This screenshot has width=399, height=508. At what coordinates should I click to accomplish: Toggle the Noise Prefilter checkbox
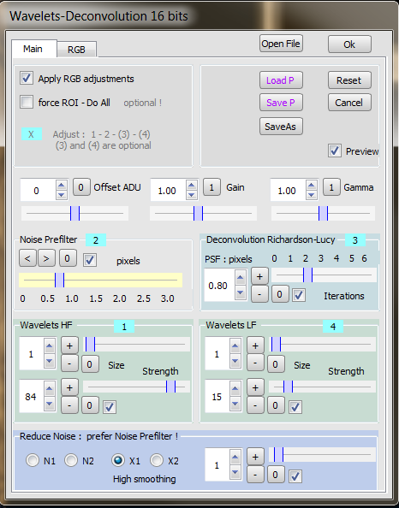pyautogui.click(x=90, y=260)
